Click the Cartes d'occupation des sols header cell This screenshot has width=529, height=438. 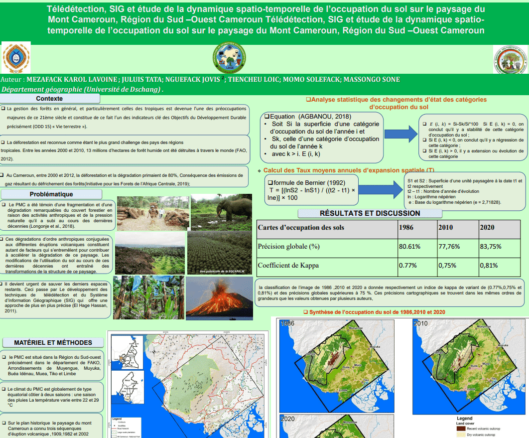(x=327, y=229)
